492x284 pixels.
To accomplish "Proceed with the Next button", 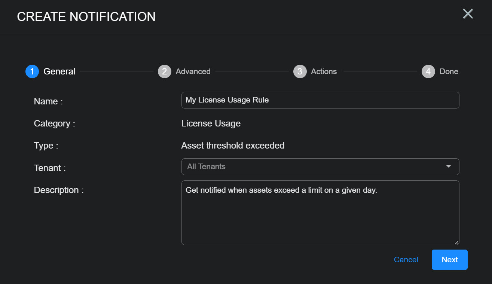I will click(449, 260).
